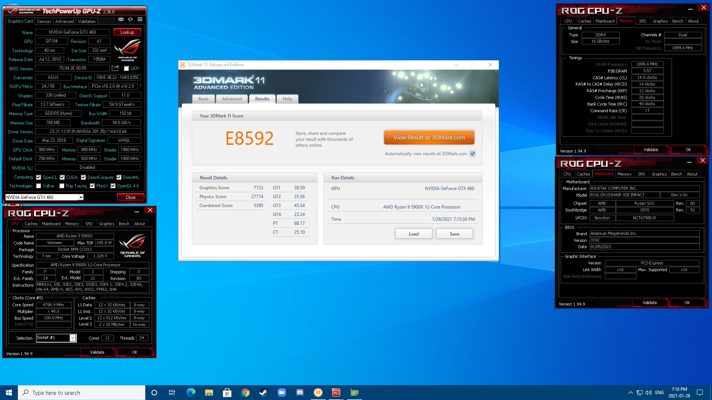This screenshot has height=400, width=712.
Task: Open Steam from the taskbar
Action: [263, 393]
